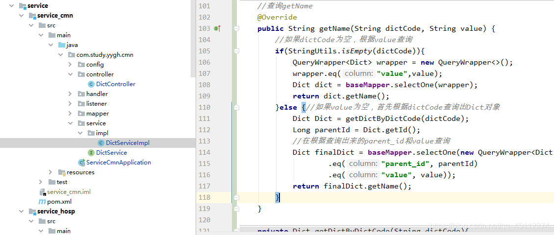Click the project tree vertical scrollbar

pyautogui.click(x=193, y=39)
